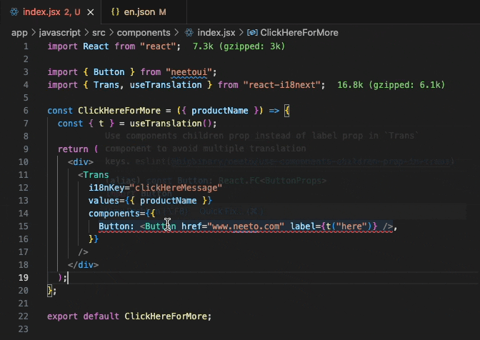Click line number 6 in the gutter
This screenshot has height=340, width=480.
[x=26, y=111]
